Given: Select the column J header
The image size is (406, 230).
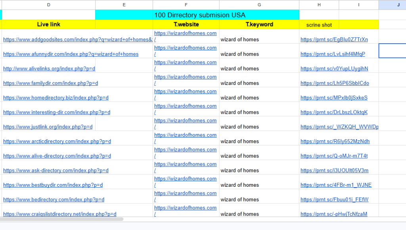Looking at the screenshot, I should click(392, 5).
